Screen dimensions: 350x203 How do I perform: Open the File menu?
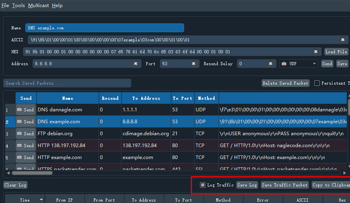(x=5, y=5)
